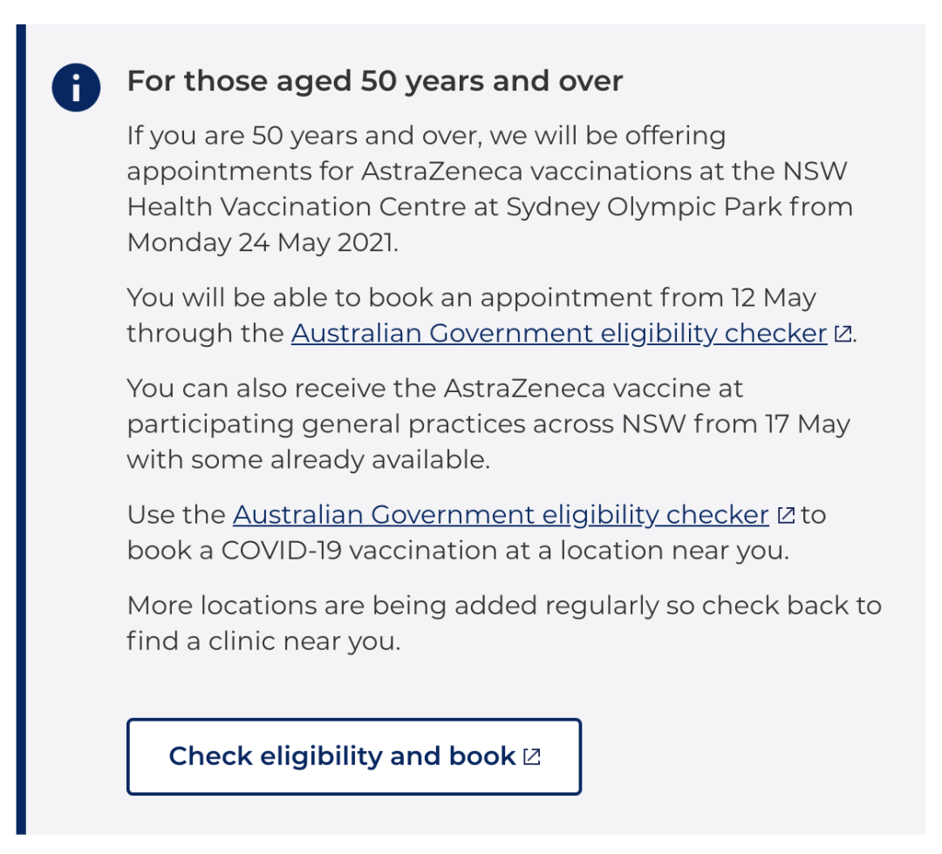Image resolution: width=942 pixels, height=854 pixels.
Task: Click heading 'For those aged 50 years and over'
Action: tap(375, 81)
